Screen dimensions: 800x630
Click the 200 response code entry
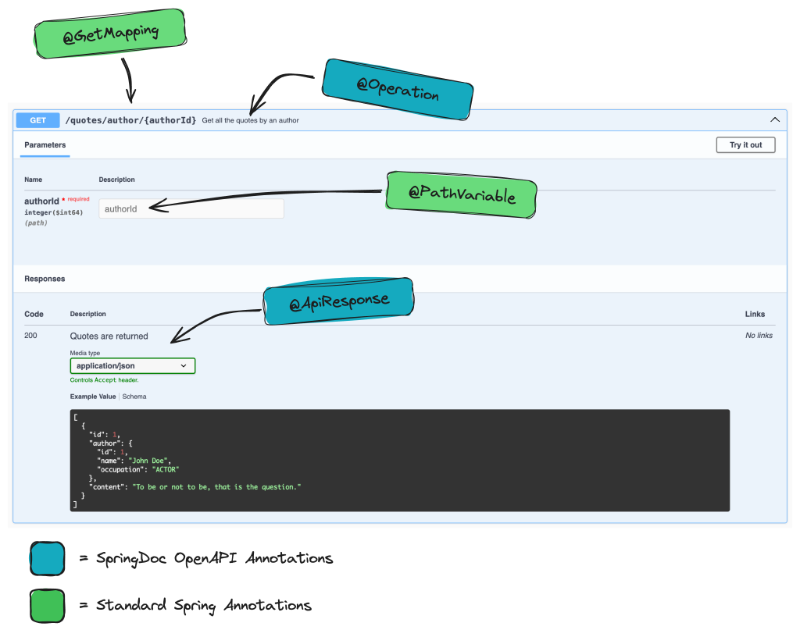click(x=30, y=335)
